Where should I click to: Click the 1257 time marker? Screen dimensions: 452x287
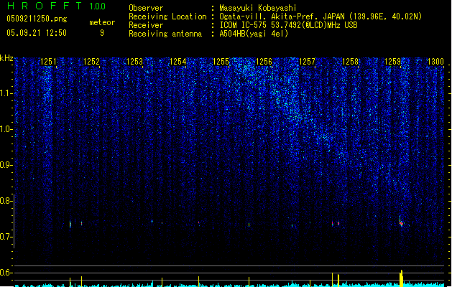click(x=308, y=62)
